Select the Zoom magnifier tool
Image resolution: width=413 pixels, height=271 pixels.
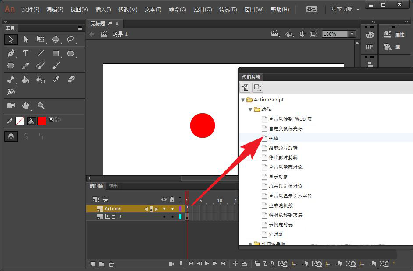(x=41, y=106)
